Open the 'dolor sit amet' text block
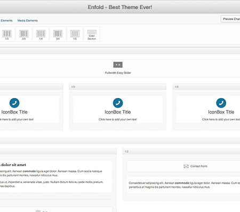Screen dimensions: 240x212 (x=56, y=176)
